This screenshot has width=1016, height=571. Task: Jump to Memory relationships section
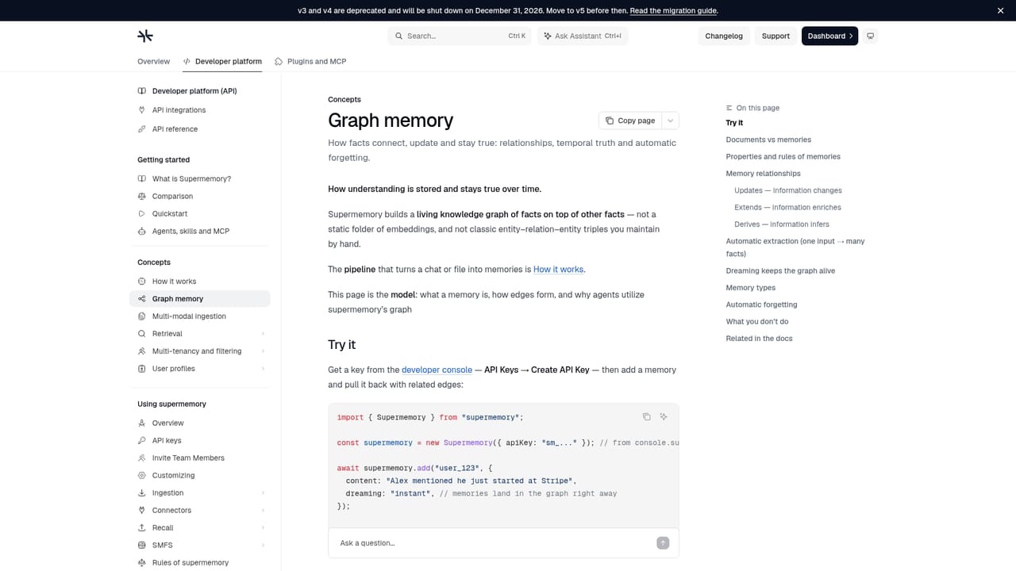pyautogui.click(x=763, y=174)
